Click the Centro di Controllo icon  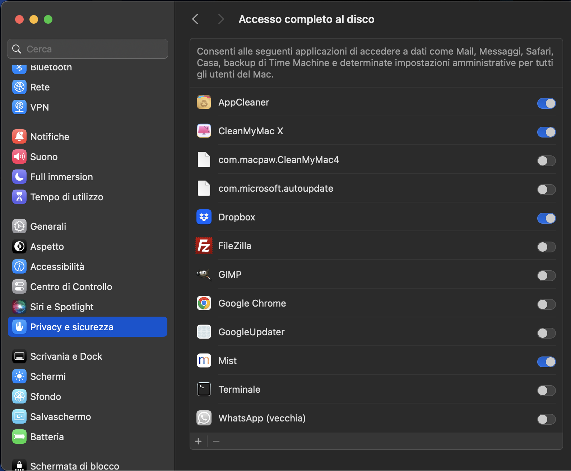[x=19, y=286]
